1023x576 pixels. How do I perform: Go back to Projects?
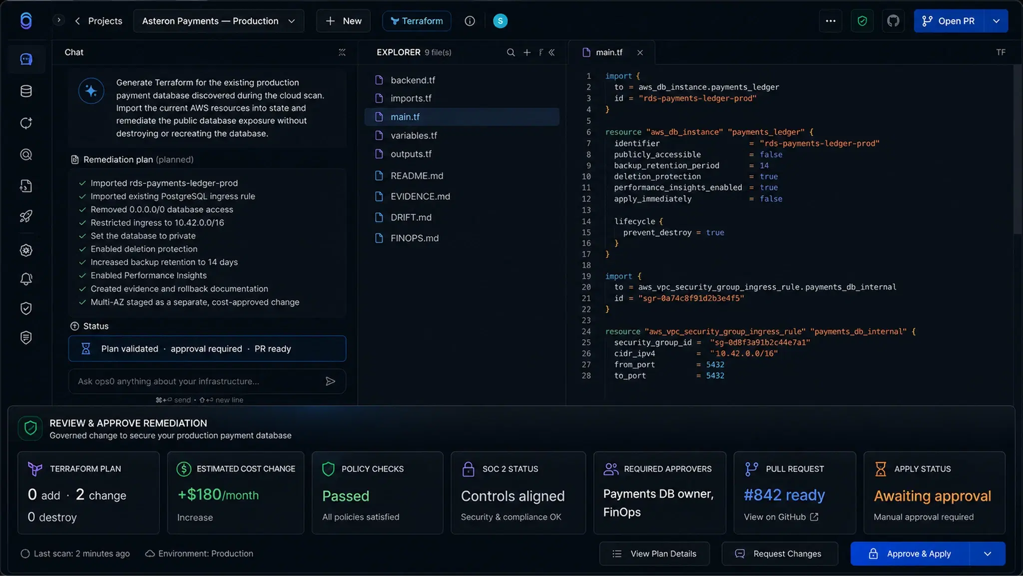click(x=98, y=21)
